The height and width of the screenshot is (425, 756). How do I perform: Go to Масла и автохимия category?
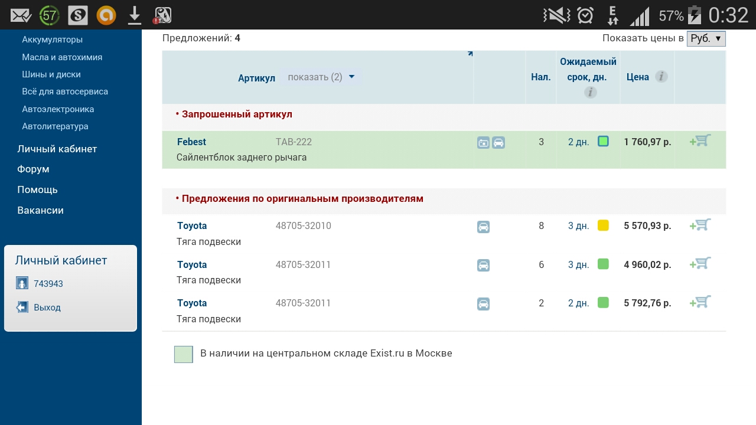pyautogui.click(x=62, y=57)
